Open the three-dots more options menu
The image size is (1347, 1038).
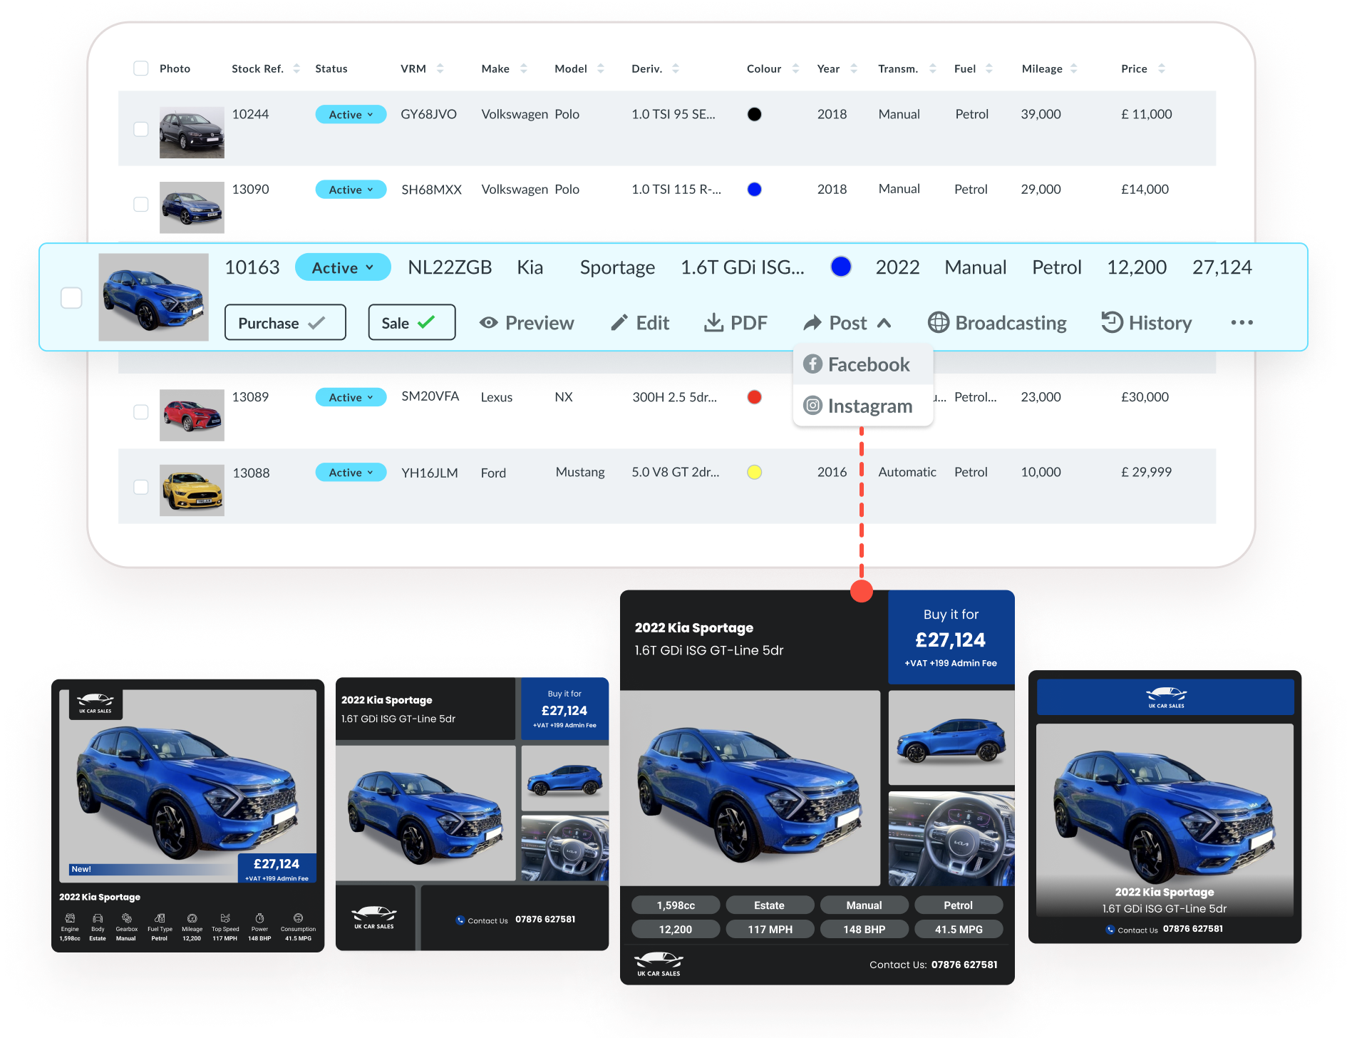[1242, 323]
